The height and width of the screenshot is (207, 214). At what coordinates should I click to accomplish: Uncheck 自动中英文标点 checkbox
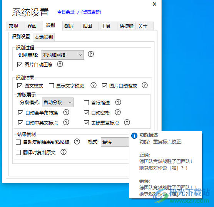(21, 123)
